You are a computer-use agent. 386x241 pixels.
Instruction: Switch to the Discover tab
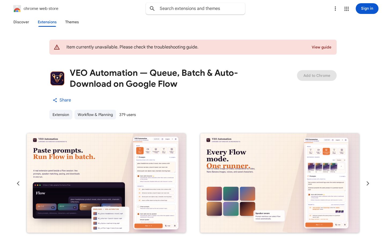(21, 22)
